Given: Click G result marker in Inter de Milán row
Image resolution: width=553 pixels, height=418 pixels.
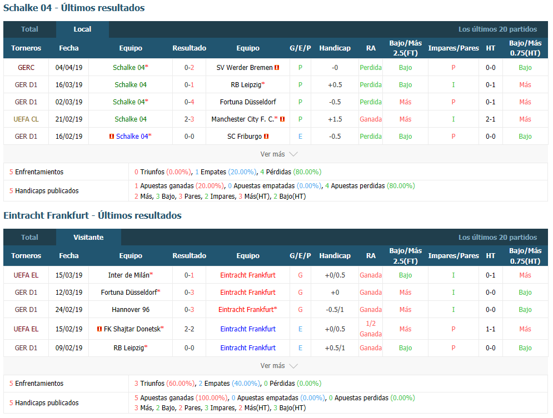Looking at the screenshot, I should 301,275.
